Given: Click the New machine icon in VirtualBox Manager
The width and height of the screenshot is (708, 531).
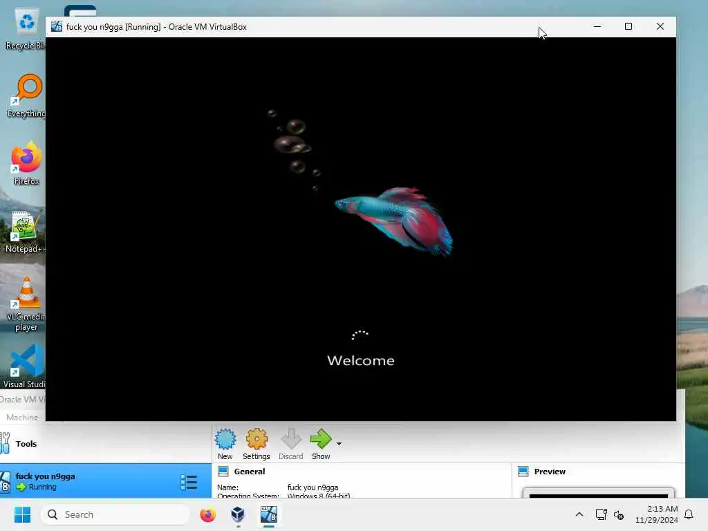Looking at the screenshot, I should [225, 439].
